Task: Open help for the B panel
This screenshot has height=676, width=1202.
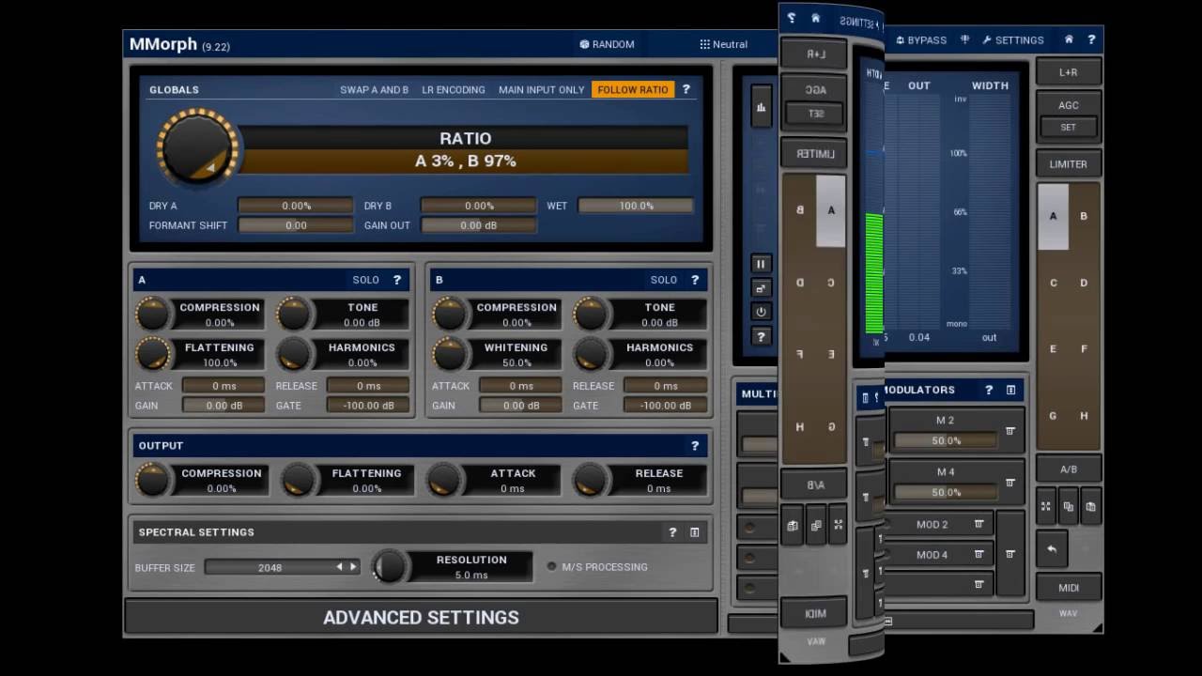Action: click(695, 280)
